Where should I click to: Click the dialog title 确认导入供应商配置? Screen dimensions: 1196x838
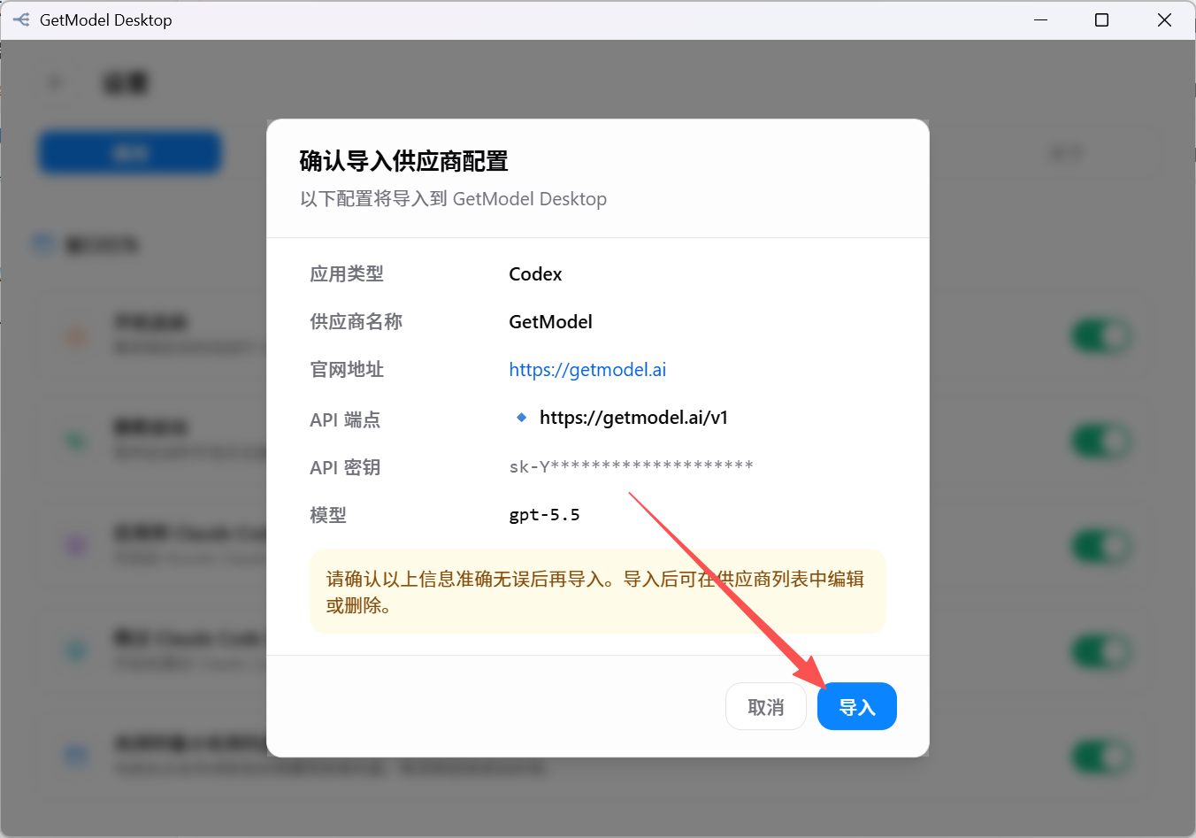(x=403, y=161)
